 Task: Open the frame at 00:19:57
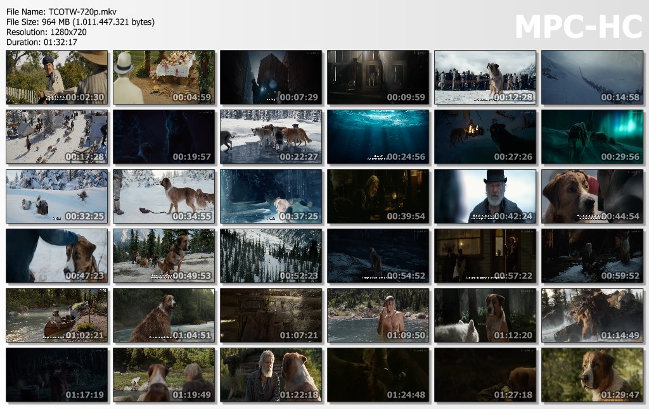coord(164,137)
